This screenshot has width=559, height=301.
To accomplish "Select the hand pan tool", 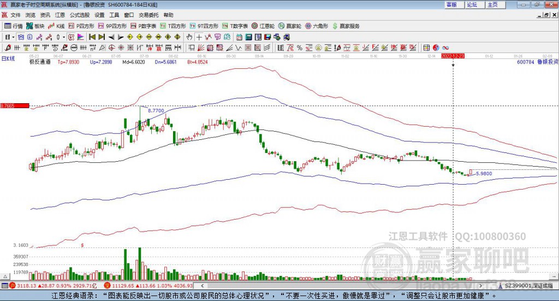I will point(189,37).
